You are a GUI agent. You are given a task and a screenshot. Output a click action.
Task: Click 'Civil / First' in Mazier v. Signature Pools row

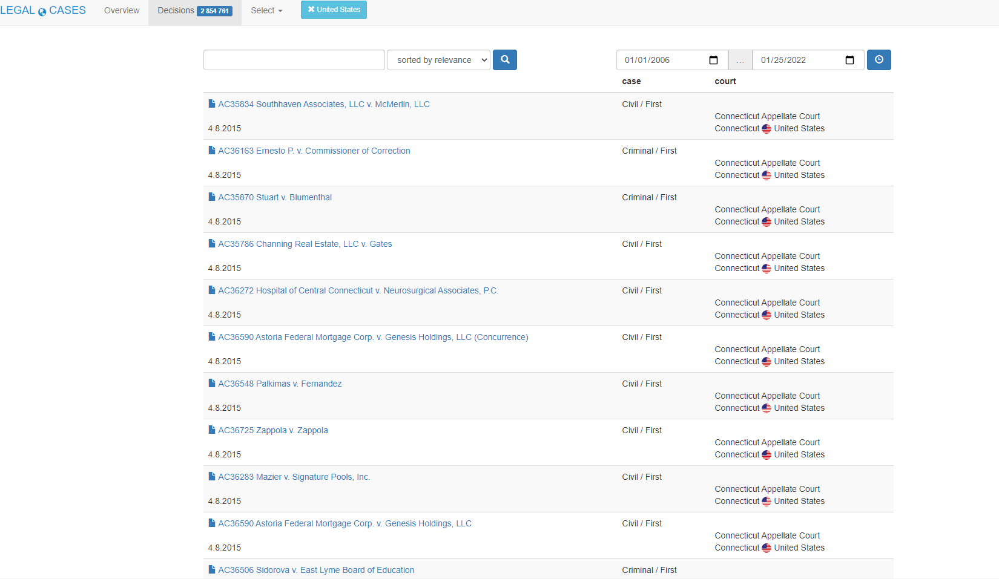(x=642, y=477)
